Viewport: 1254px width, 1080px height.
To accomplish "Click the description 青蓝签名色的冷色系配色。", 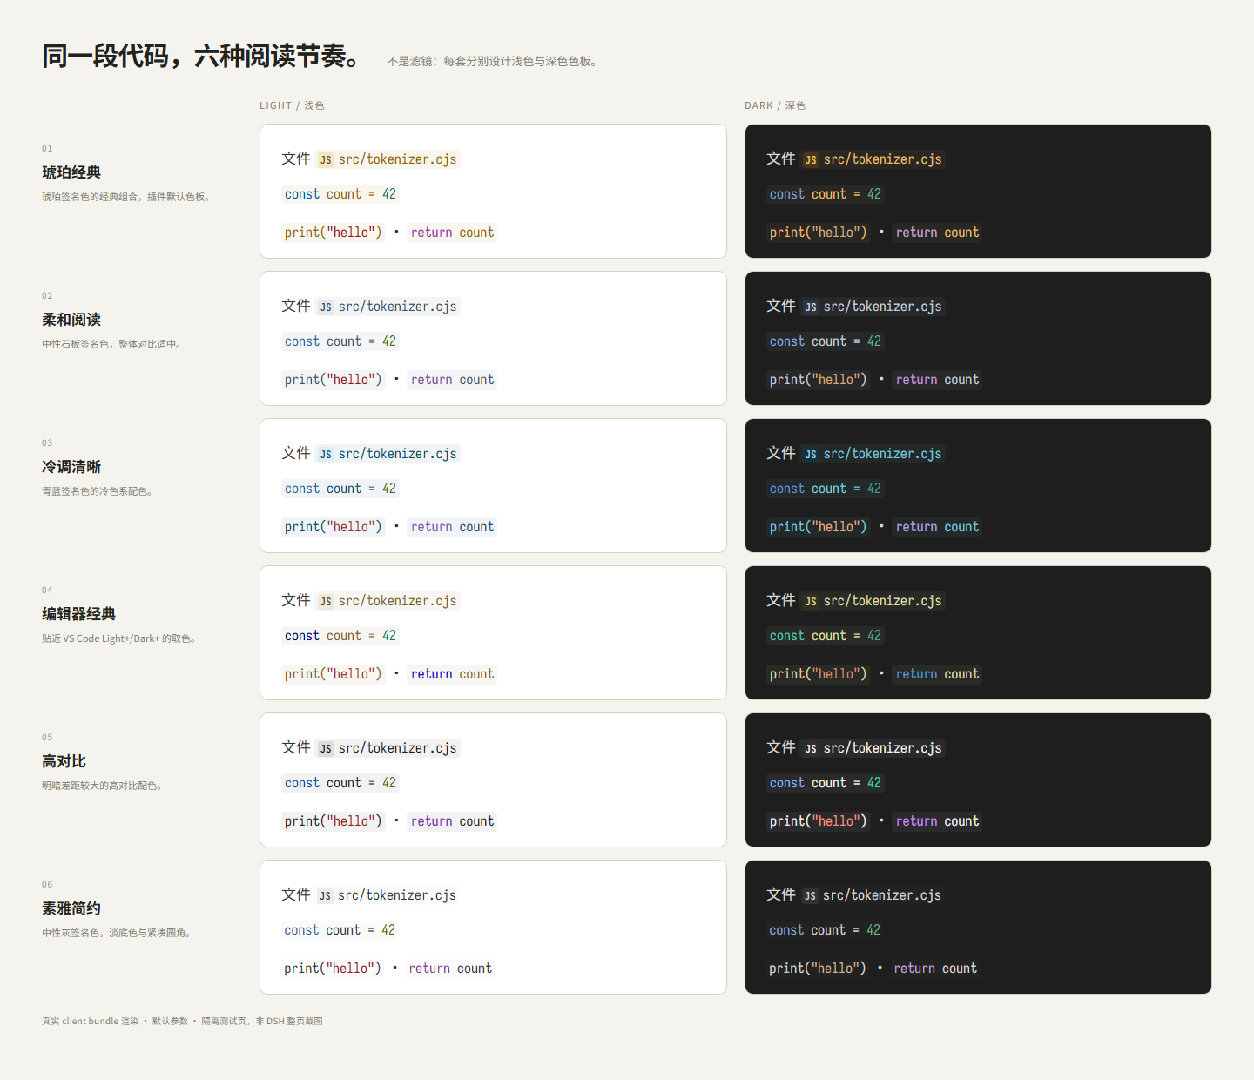I will coord(98,491).
